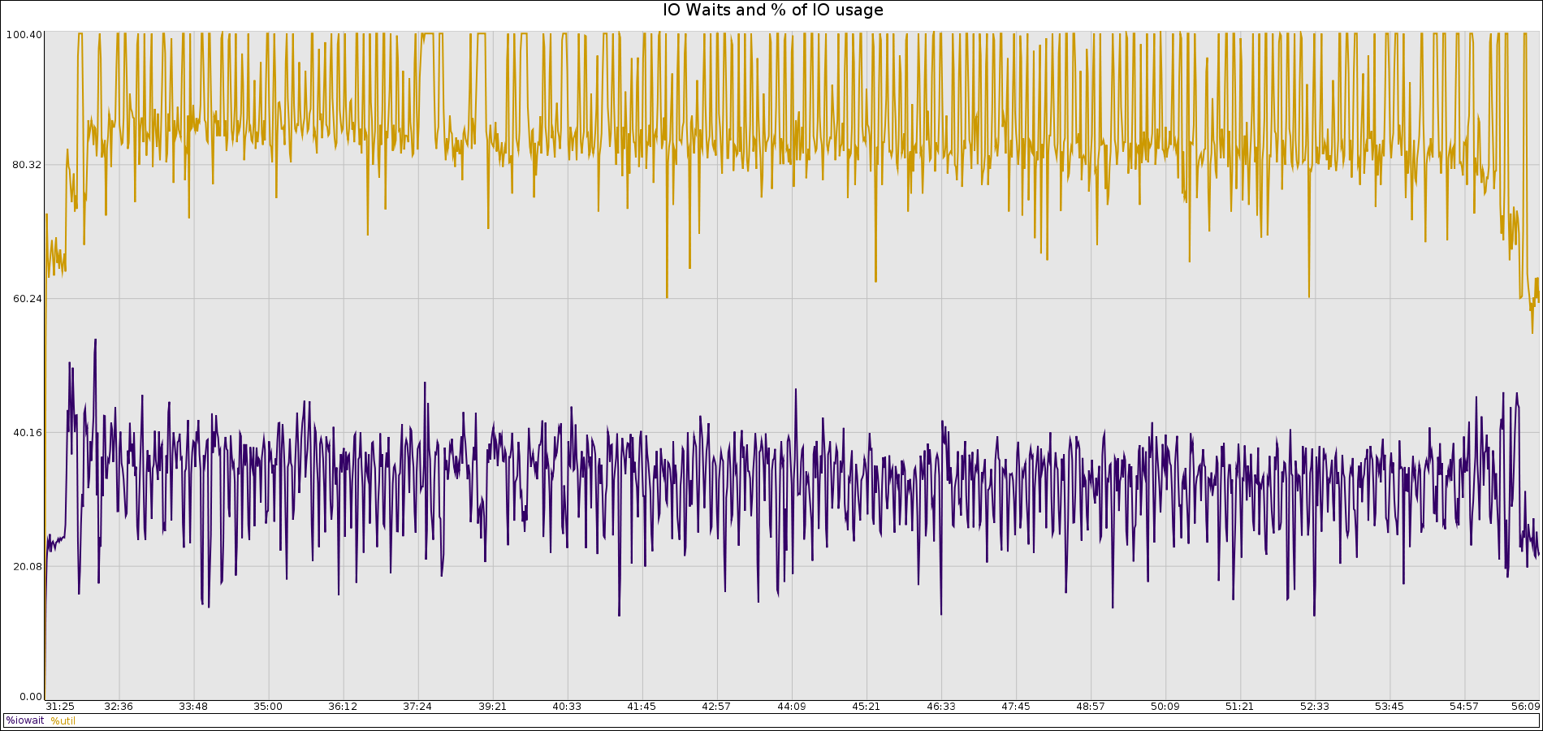
Task: Click the x-axis time label 41:45
Action: click(x=642, y=707)
